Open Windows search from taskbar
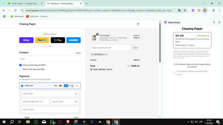 point(12,122)
